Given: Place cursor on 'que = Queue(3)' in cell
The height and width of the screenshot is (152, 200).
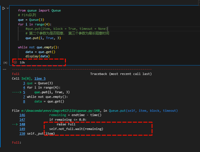Looking at the screenshot, I should coord(31,20).
